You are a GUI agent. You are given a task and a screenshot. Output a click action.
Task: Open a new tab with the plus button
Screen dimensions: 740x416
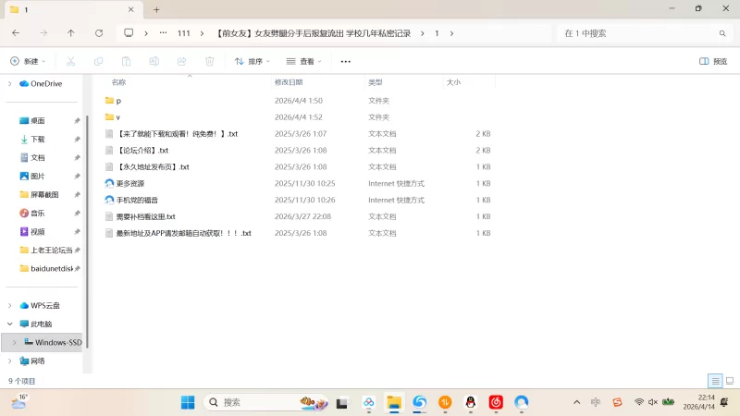click(x=156, y=9)
